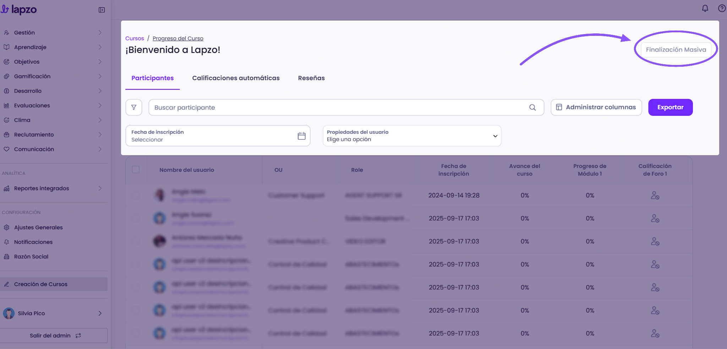Expand the Comunicación menu chevron
The image size is (727, 349).
100,149
